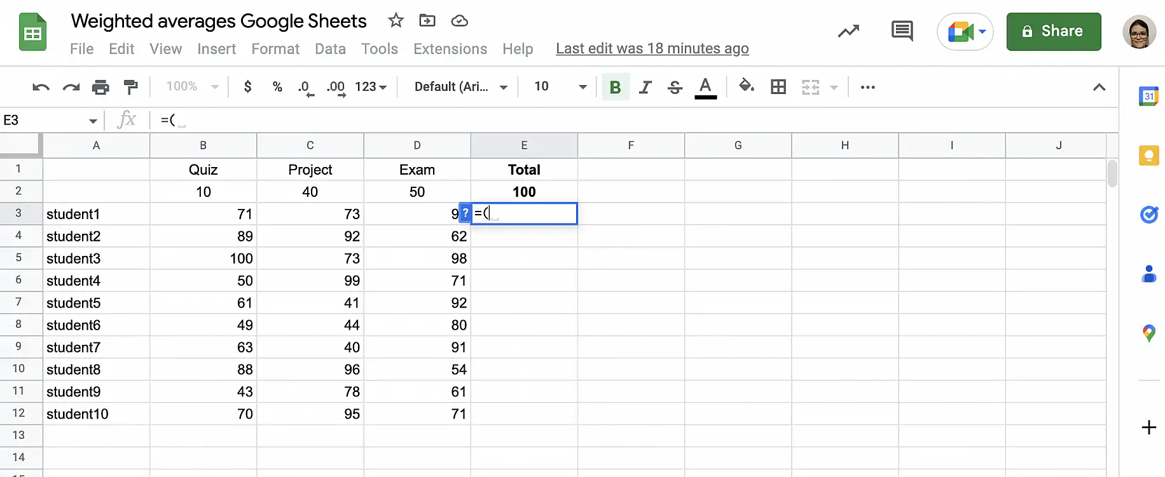Check cloud save status icon
The image size is (1165, 477).
click(x=459, y=21)
